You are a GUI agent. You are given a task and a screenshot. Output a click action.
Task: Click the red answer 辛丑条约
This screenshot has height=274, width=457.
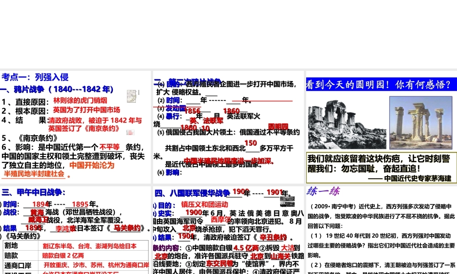273,237
